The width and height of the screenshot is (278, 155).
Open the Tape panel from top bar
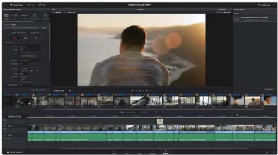click(31, 5)
